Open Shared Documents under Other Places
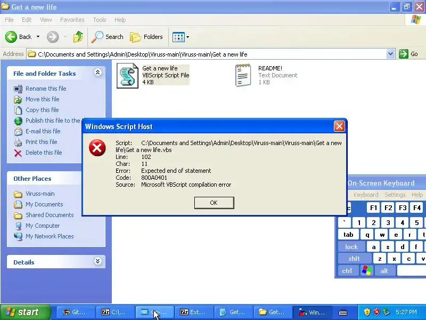426x320 pixels. click(50, 215)
